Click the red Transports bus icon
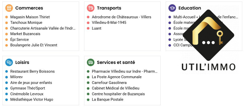Viewport: 244px width, 107px height. point(91,8)
